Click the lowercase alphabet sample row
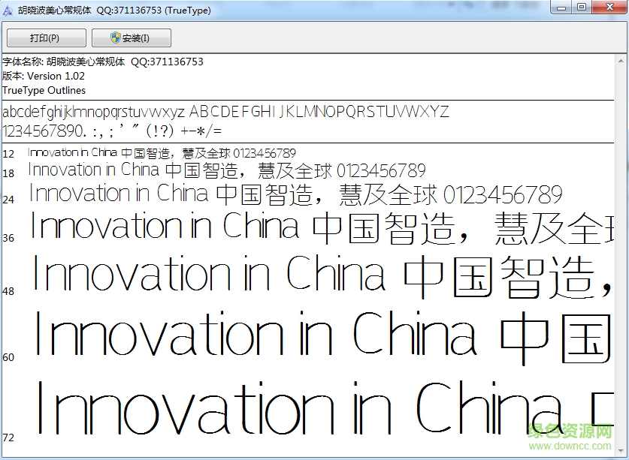The width and height of the screenshot is (629, 460). point(225,112)
